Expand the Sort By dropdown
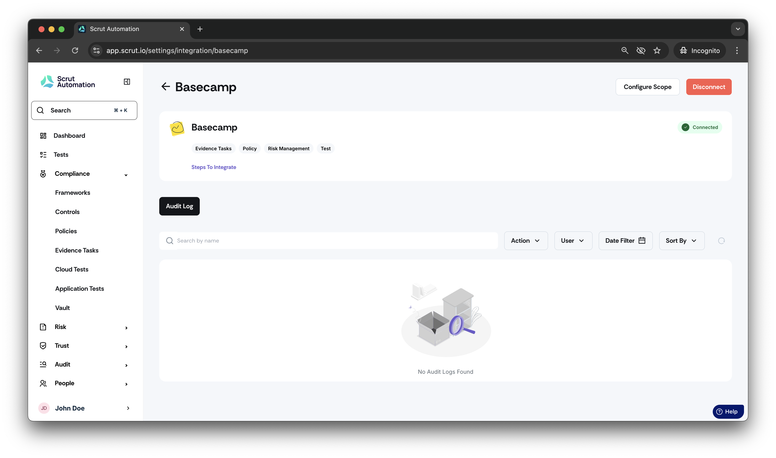 click(x=681, y=241)
